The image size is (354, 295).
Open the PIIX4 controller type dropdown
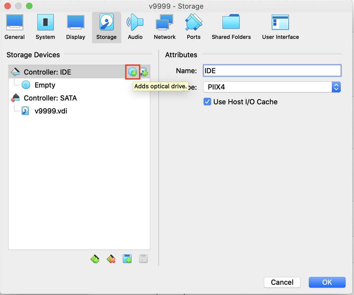(x=272, y=87)
